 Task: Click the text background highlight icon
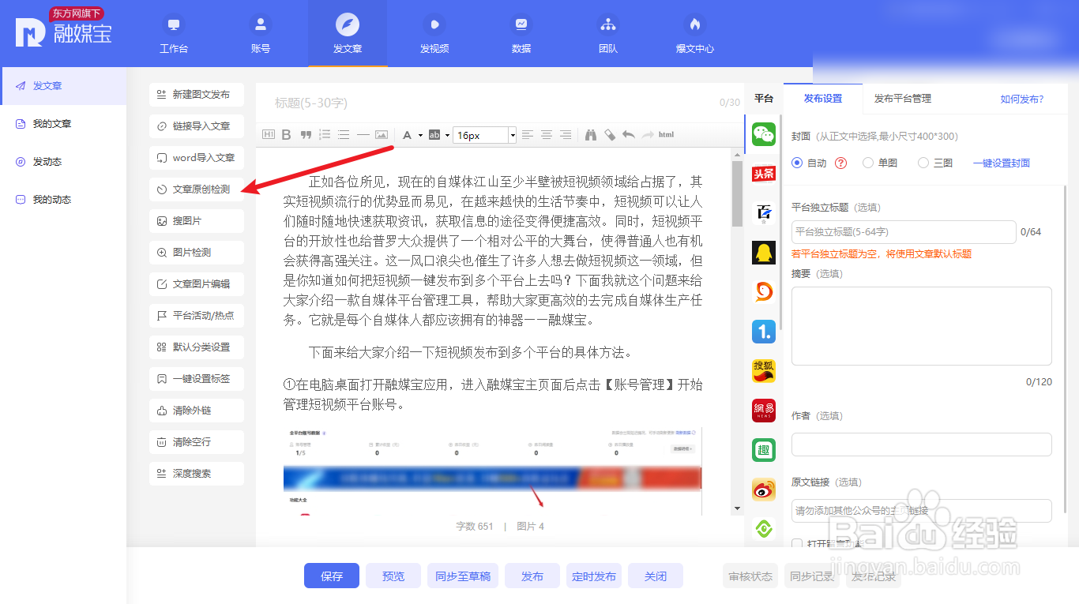click(434, 135)
